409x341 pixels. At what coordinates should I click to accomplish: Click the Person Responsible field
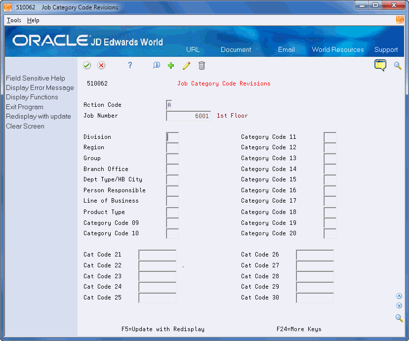[x=172, y=190]
